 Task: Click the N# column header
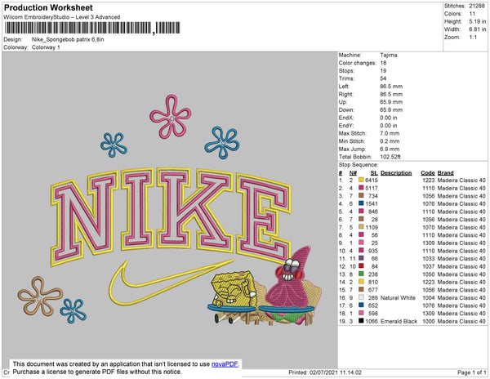point(353,173)
